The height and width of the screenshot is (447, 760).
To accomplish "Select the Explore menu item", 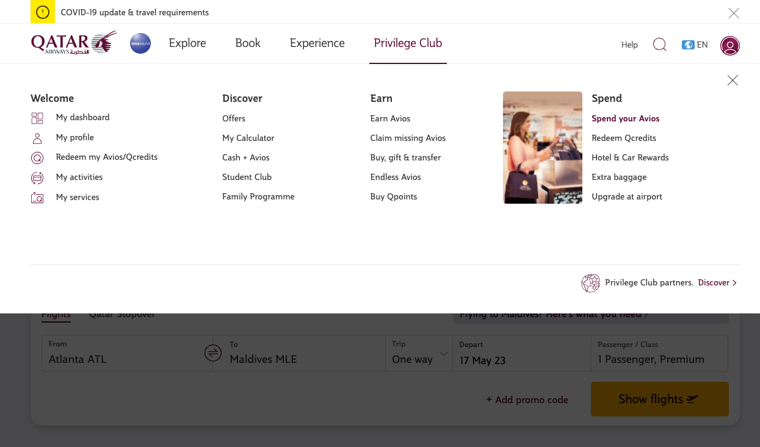I will (x=187, y=43).
